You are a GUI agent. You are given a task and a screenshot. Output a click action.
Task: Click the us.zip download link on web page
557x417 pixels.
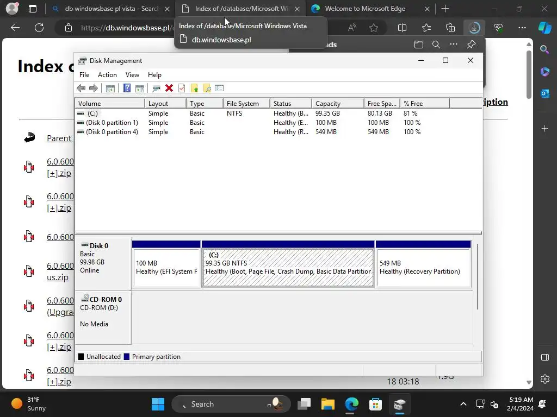coord(58,277)
